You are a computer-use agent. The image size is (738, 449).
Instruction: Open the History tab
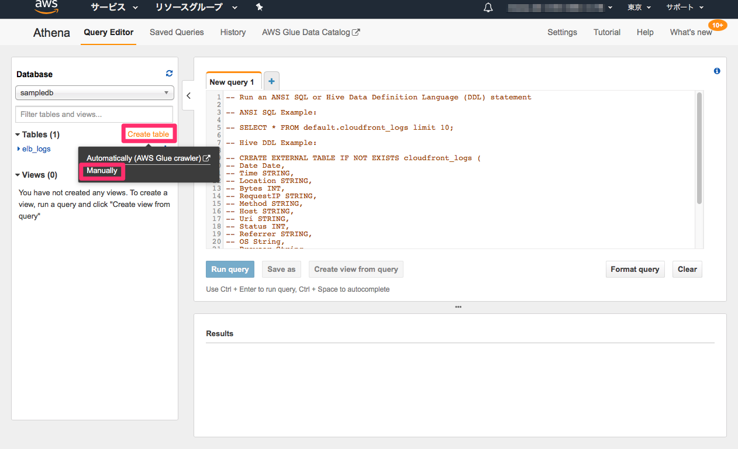pos(233,32)
